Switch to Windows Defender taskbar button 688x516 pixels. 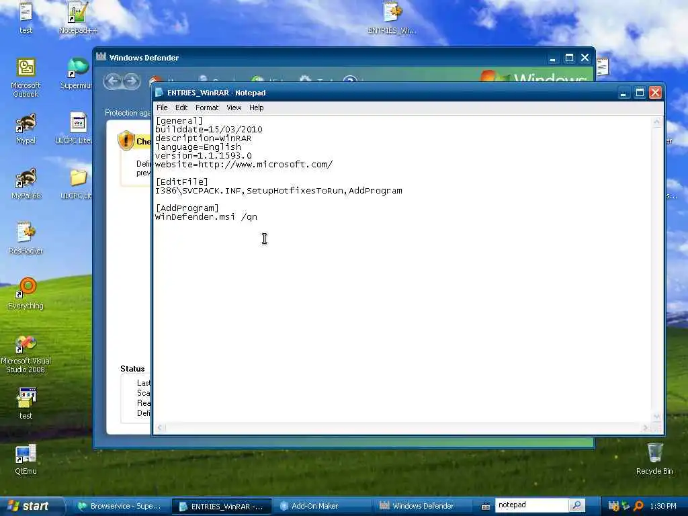tap(422, 506)
